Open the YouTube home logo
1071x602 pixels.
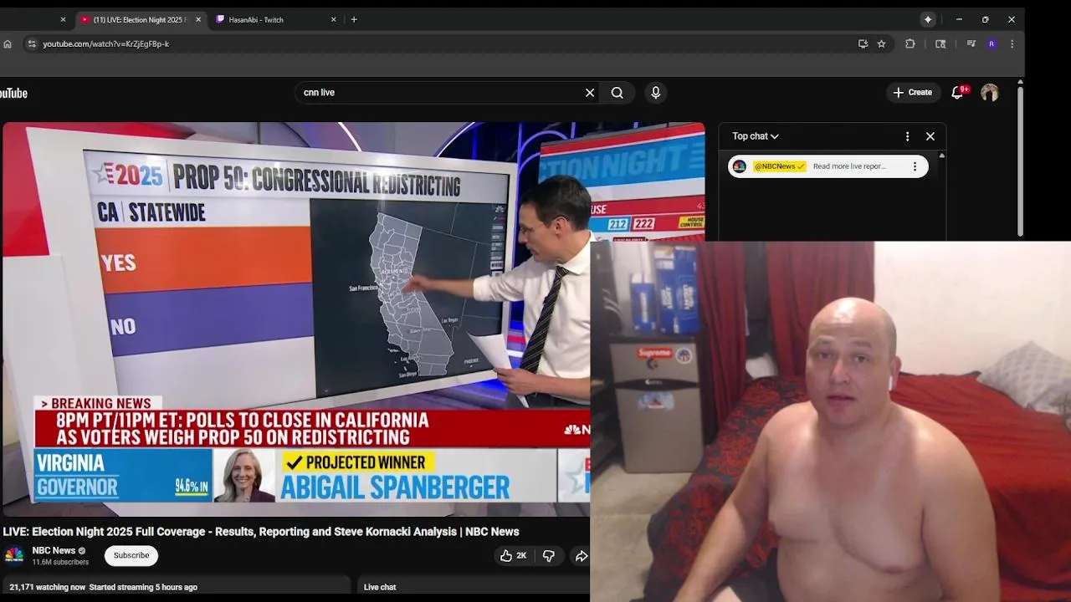click(13, 93)
